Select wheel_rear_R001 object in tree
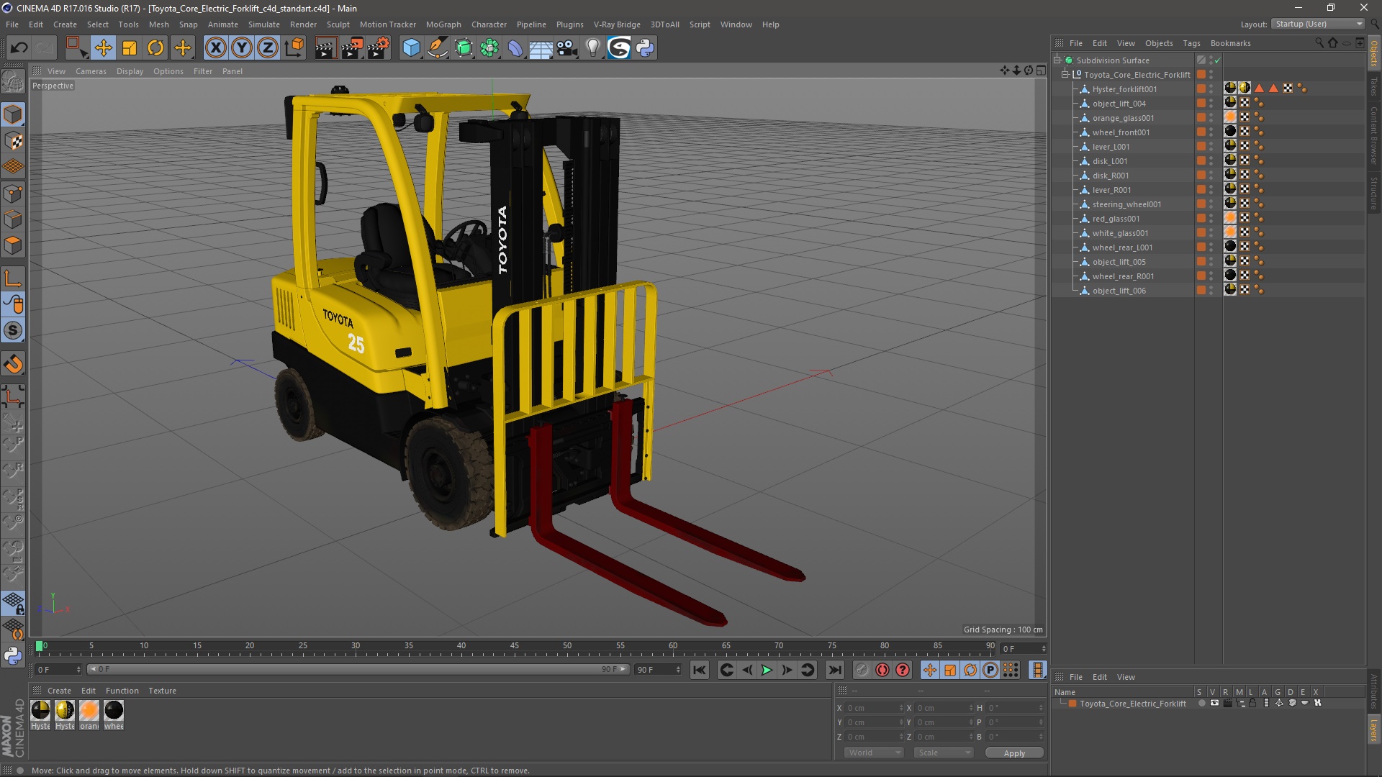The image size is (1382, 777). click(x=1123, y=276)
